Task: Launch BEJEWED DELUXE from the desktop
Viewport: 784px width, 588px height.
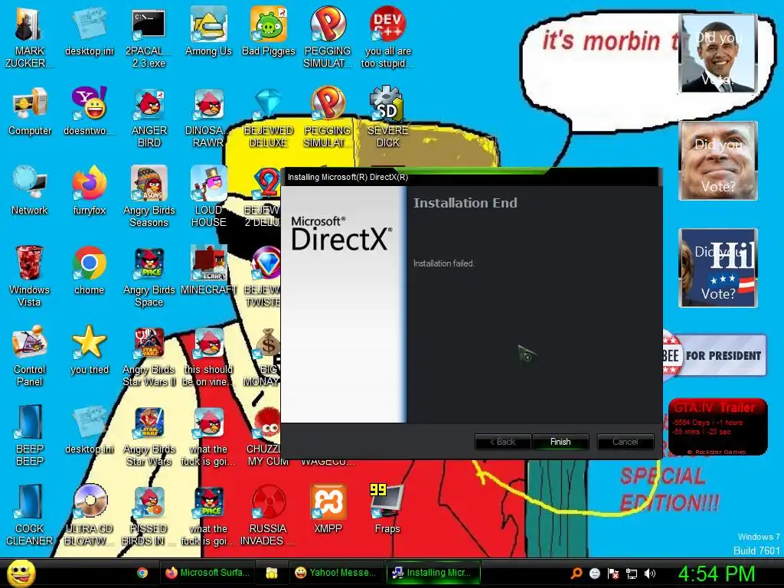Action: click(269, 118)
